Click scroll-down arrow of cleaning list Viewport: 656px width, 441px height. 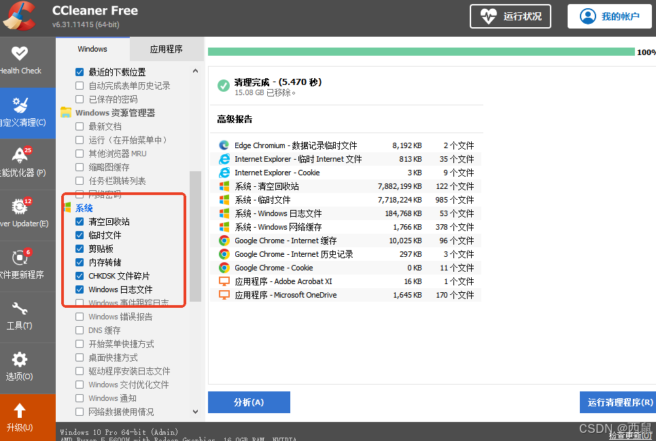tap(195, 412)
